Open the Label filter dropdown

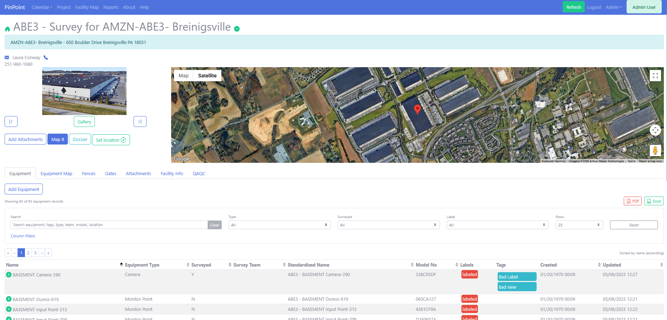498,225
